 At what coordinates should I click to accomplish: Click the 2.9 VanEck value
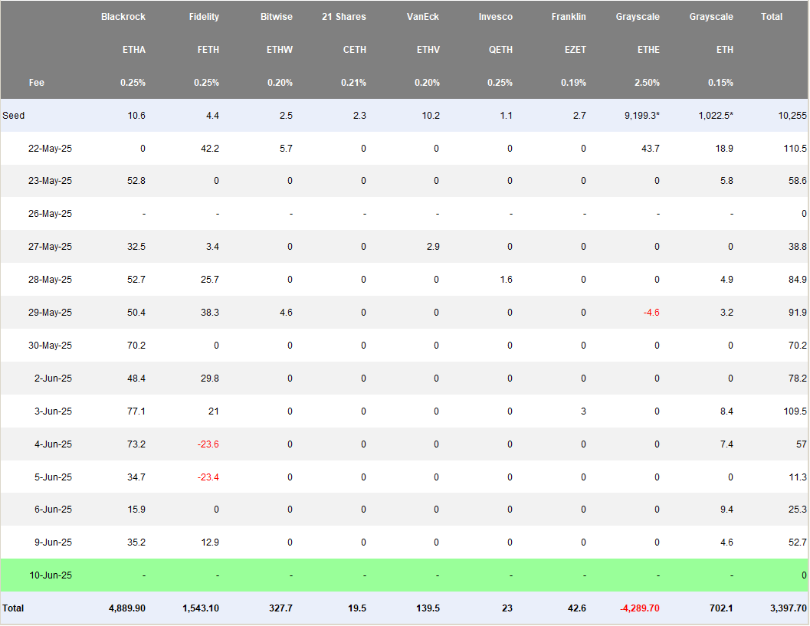434,247
